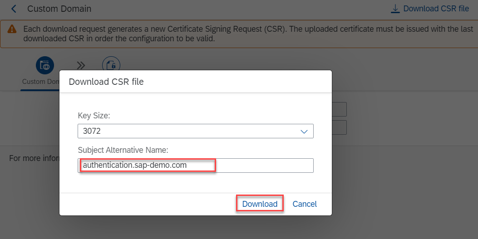Click the Key Size label

94,116
